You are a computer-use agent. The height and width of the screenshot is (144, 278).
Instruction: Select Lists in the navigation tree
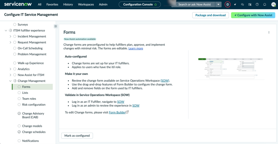[25, 93]
